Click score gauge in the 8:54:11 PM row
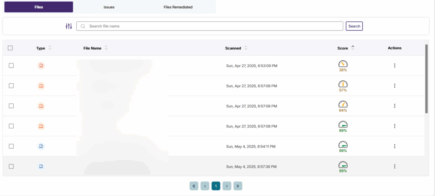Image resolution: width=435 pixels, height=196 pixels. click(x=343, y=145)
